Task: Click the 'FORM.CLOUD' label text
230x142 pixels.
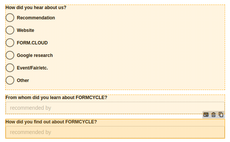Action: pos(32,43)
